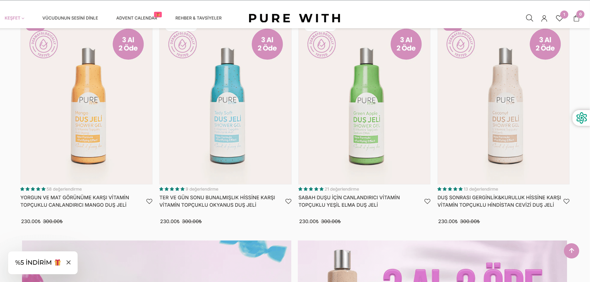Open the shopping bag cart icon

[x=576, y=19]
